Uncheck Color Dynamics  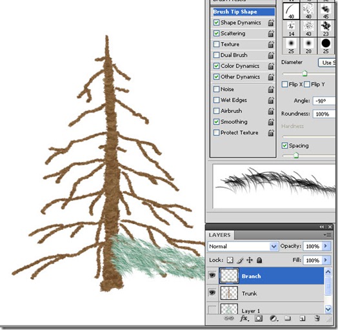point(216,66)
